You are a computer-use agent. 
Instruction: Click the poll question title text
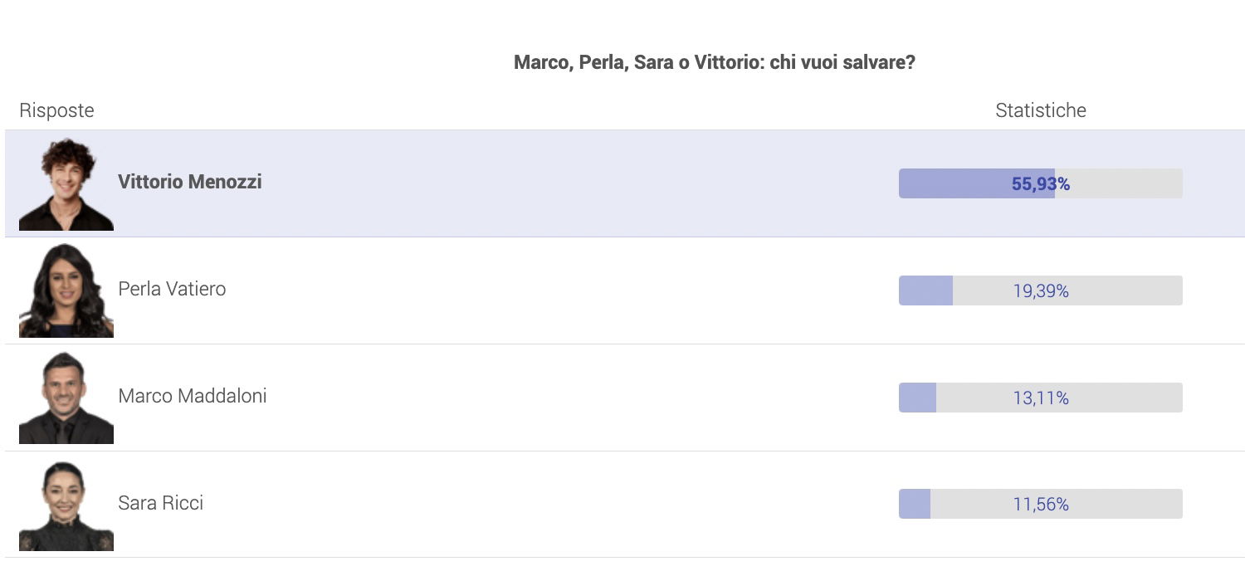[715, 63]
